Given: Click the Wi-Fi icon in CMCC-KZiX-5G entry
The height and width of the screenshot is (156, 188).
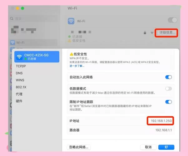Looking at the screenshot, I should [x=19, y=57].
